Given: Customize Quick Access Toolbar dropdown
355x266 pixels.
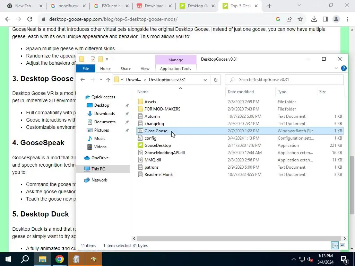Looking at the screenshot, I should pos(107,59).
